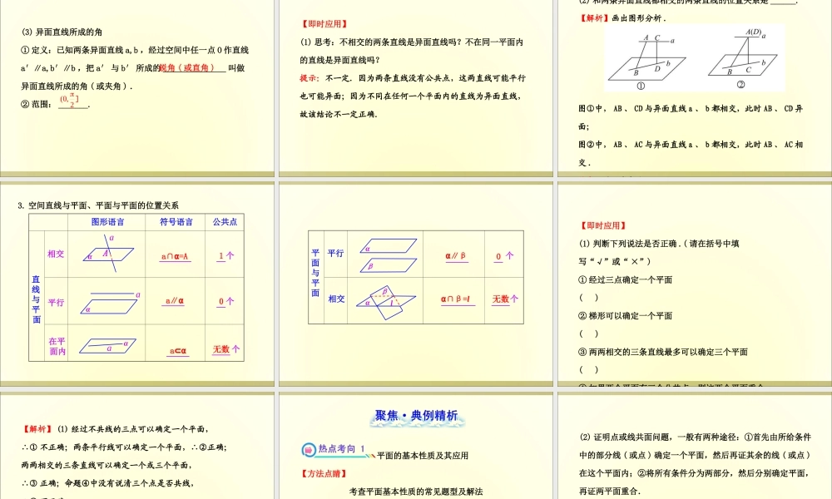Click the blank bracket under ② 梯形可以确定一个平面
832x499 pixels.
coord(588,333)
